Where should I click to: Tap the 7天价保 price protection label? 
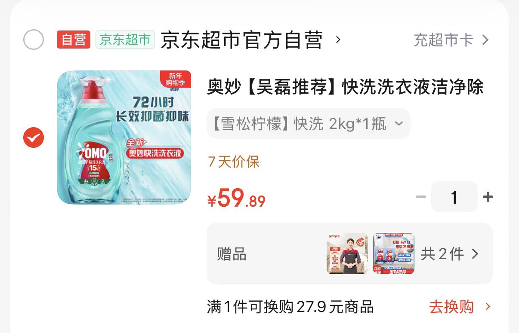[x=234, y=162]
